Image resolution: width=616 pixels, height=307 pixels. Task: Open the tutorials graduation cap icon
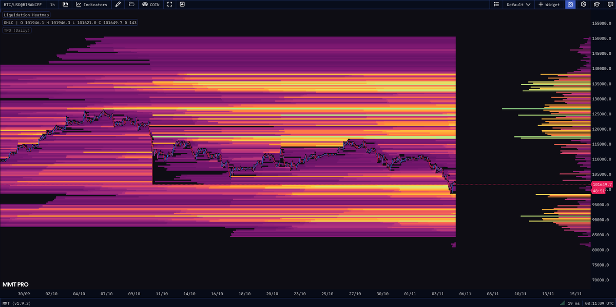point(597,5)
